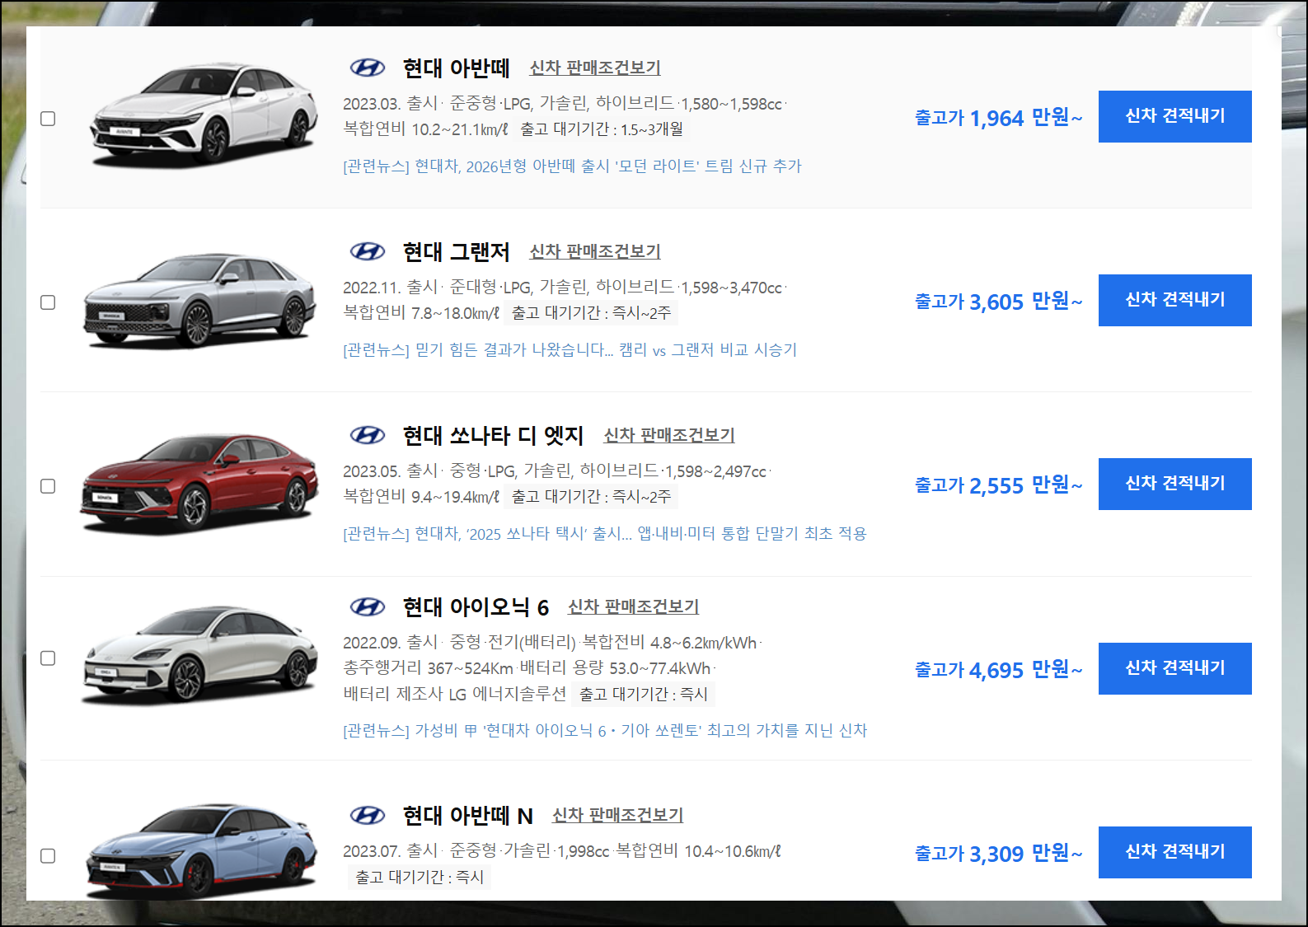Open 신차 판매조건보기 for 현대 그랜저
Image resolution: width=1308 pixels, height=927 pixels.
coord(595,251)
